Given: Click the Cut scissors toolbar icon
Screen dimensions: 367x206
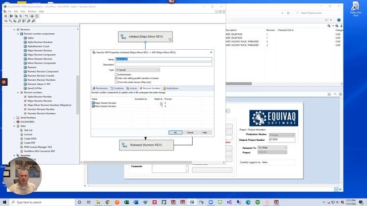Looking at the screenshot, I should click(x=11, y=16).
